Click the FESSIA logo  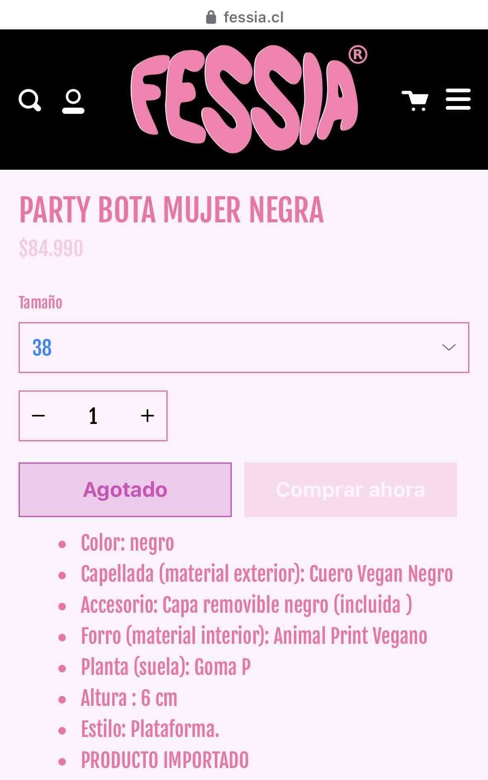coord(244,95)
